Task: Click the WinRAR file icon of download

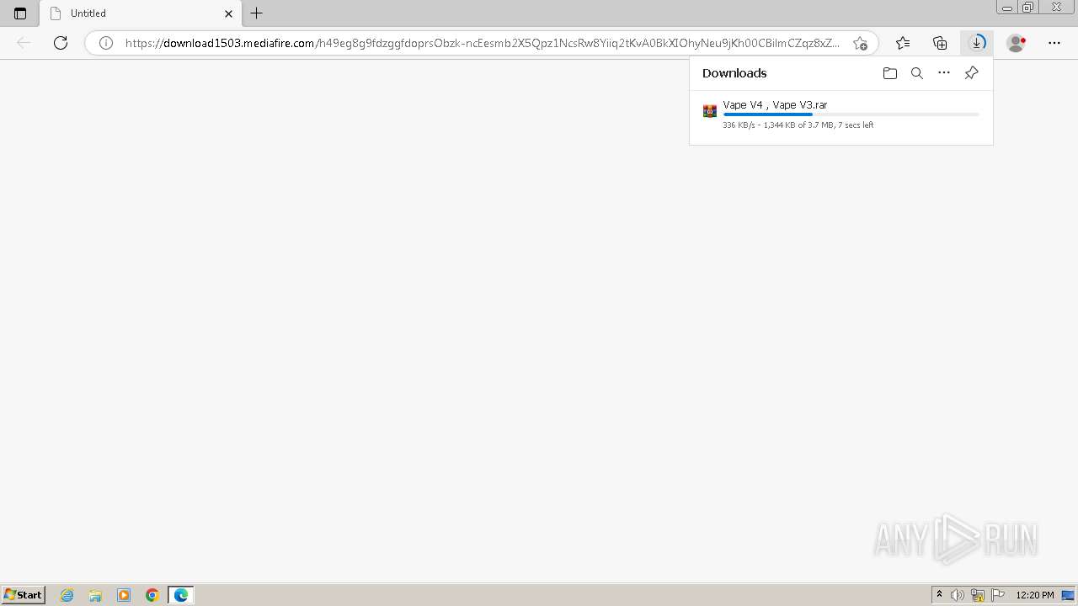Action: click(x=710, y=111)
